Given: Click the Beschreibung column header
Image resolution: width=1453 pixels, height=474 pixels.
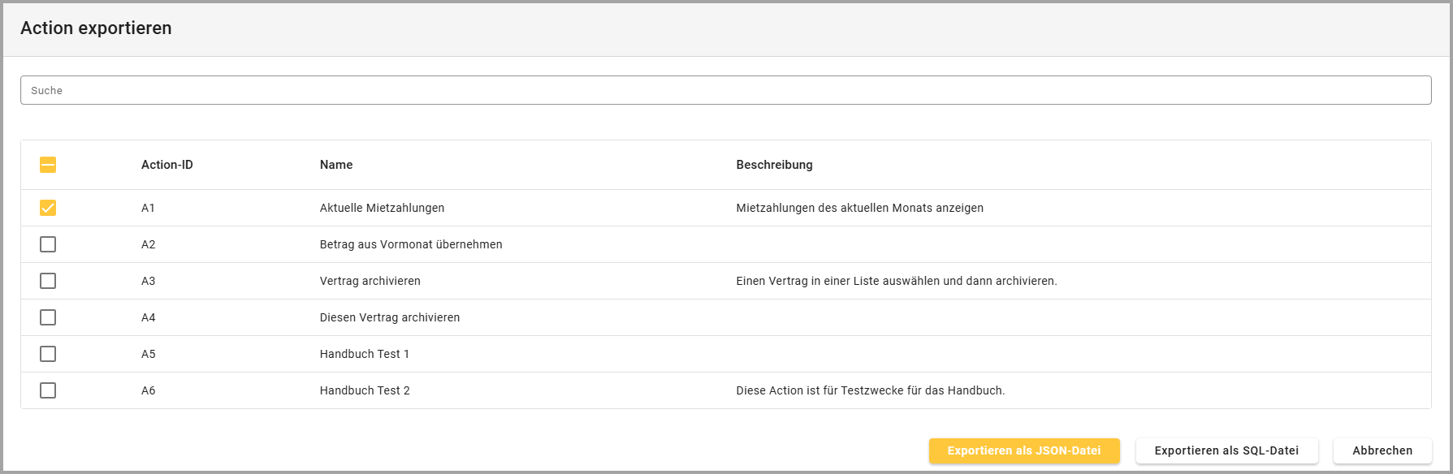Looking at the screenshot, I should pos(774,165).
